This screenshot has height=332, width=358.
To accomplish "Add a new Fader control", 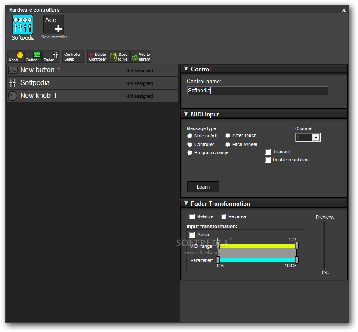I will pyautogui.click(x=51, y=57).
